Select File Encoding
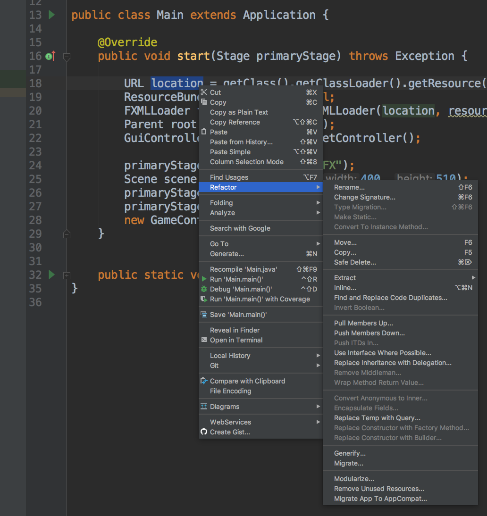Viewport: 487px width, 516px height. (260, 391)
